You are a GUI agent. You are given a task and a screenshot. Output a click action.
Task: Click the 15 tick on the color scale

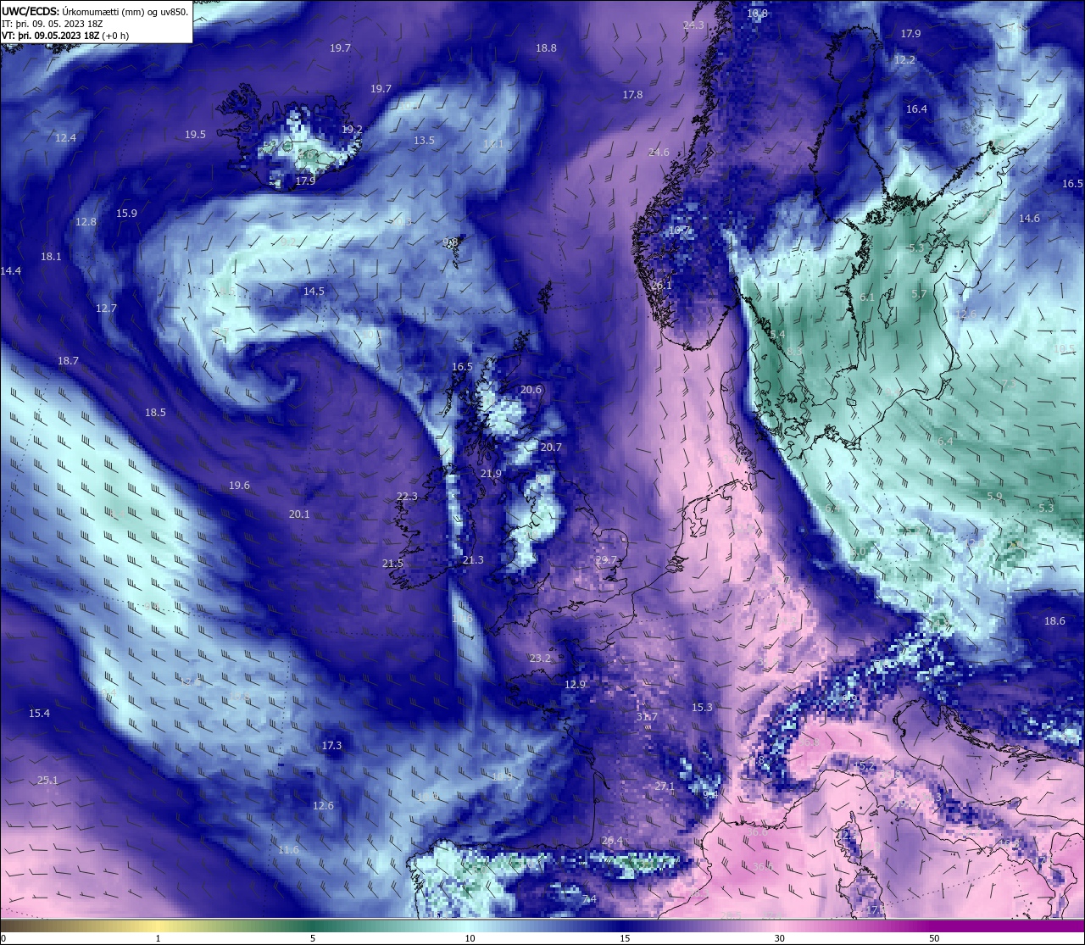[625, 938]
